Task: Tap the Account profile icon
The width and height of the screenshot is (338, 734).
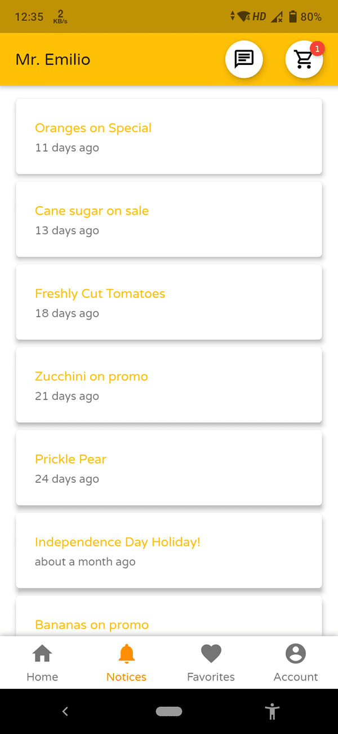Action: point(296,654)
